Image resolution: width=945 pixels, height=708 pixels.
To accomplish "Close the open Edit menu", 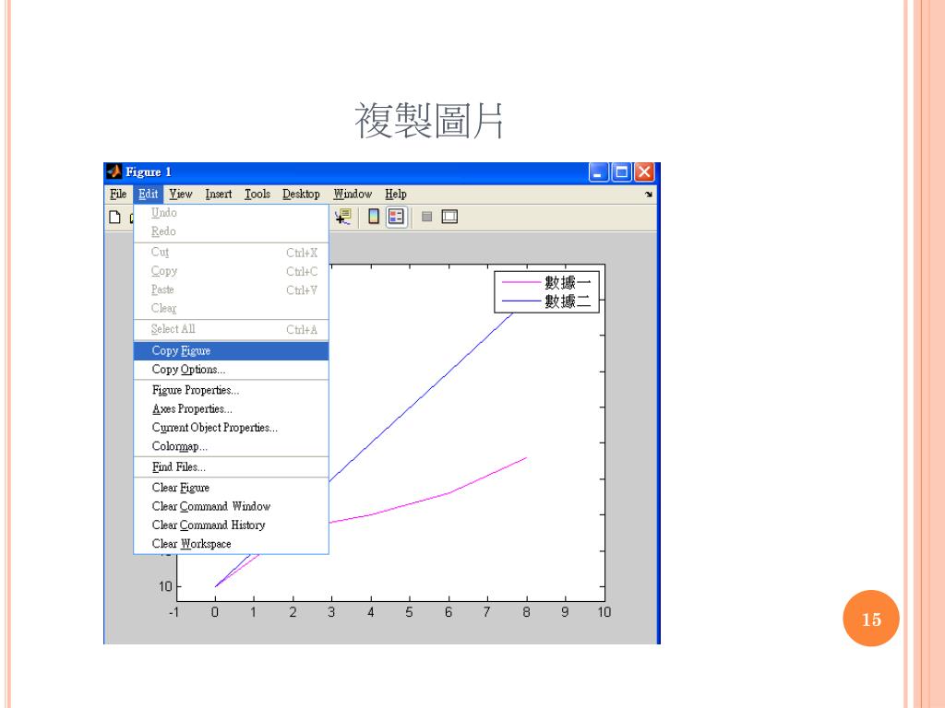I will coord(148,194).
